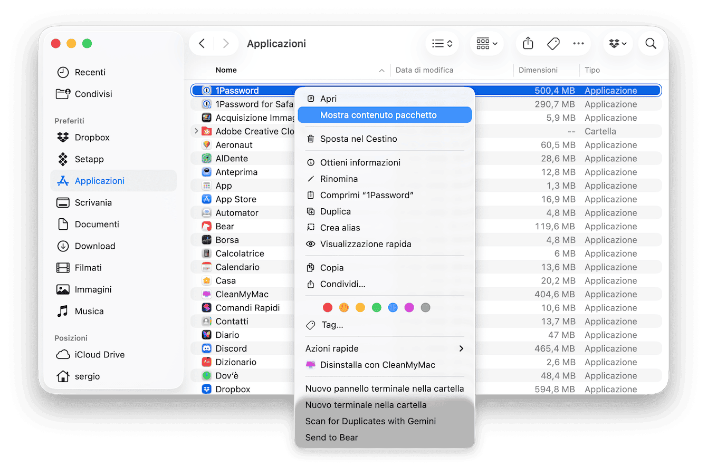Choose Apri from the context menu
This screenshot has width=707, height=467.
[385, 99]
